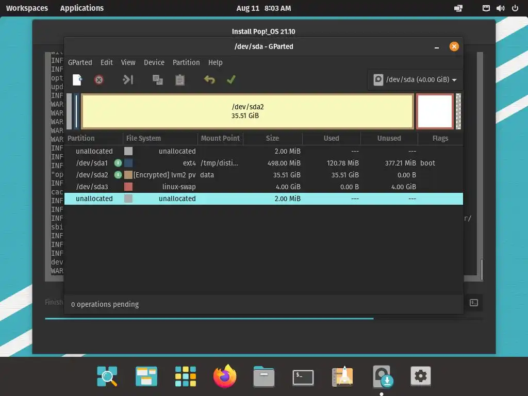This screenshot has width=528, height=396.
Task: Open the /dev/sda (40.00 GiB) device dropdown
Action: tap(415, 80)
